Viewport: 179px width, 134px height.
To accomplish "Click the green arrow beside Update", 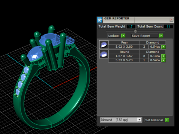I will 123,36.
